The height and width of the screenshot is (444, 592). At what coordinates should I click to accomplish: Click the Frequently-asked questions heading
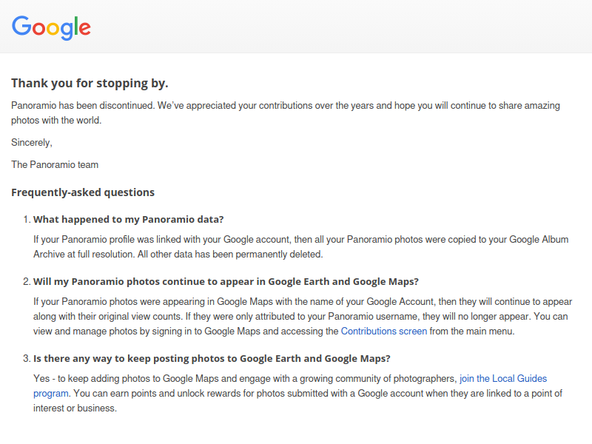coord(83,192)
